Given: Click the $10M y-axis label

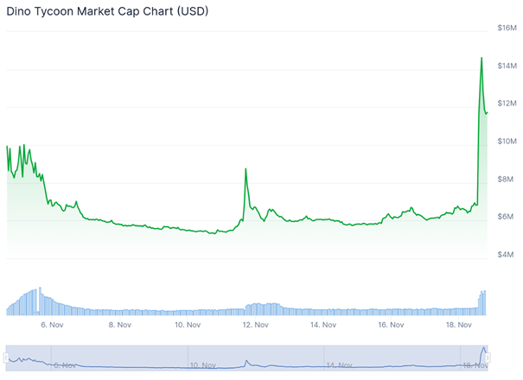Looking at the screenshot, I should (x=507, y=142).
